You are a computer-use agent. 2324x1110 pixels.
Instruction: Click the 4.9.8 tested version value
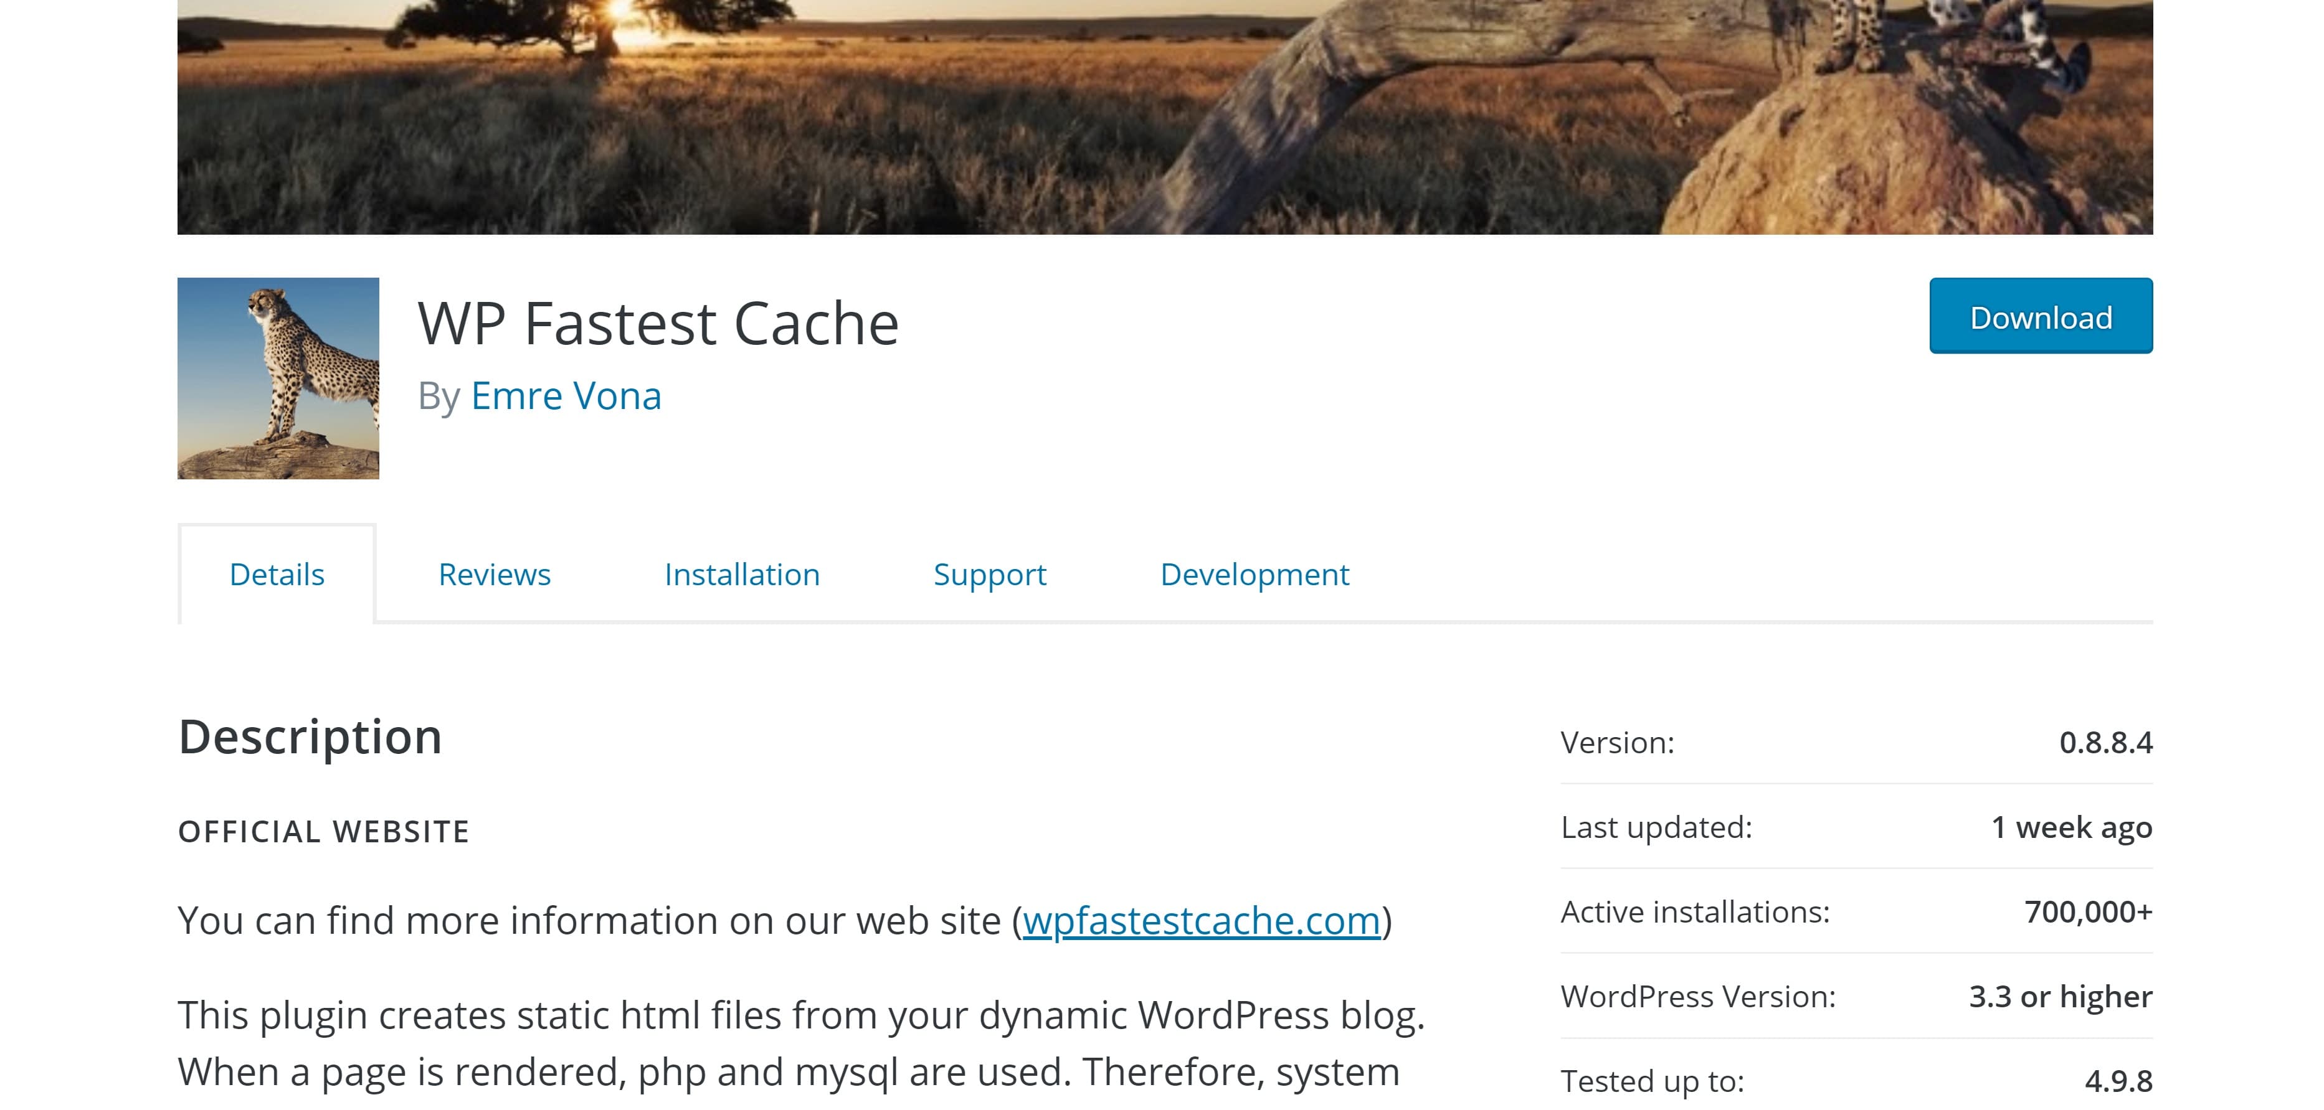(x=2118, y=1081)
